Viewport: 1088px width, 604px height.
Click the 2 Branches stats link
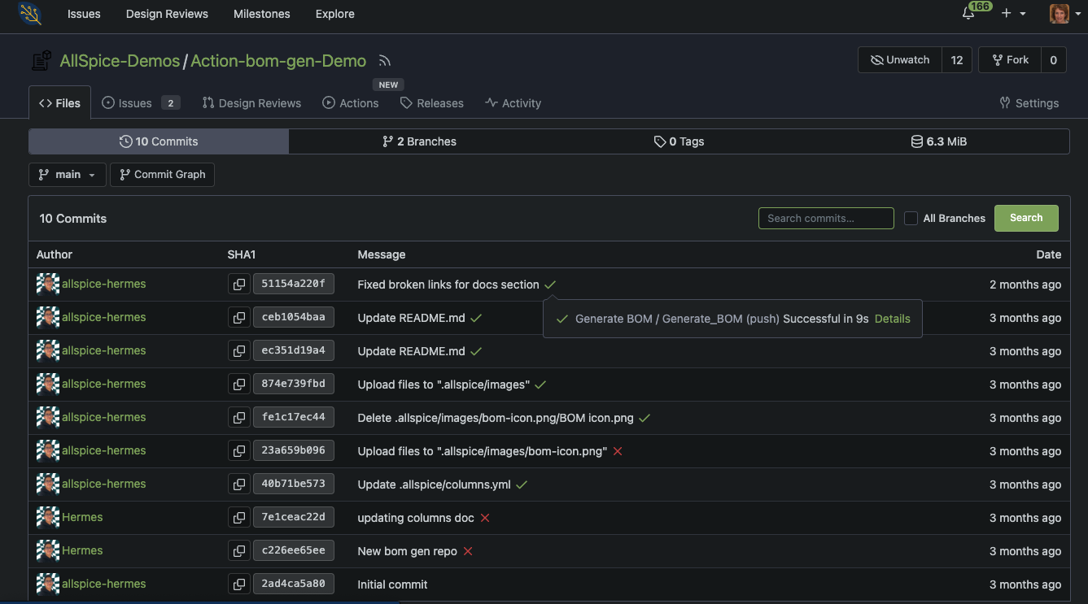[419, 141]
